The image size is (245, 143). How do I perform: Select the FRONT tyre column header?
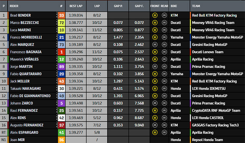tap(155, 6)
